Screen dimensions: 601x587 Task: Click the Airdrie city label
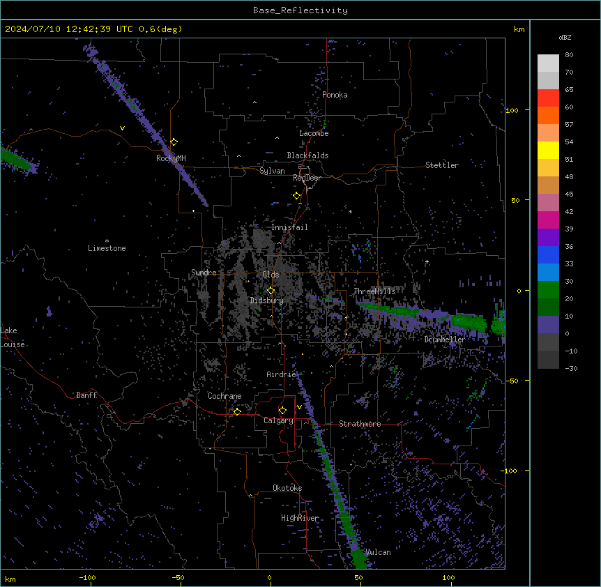click(282, 374)
